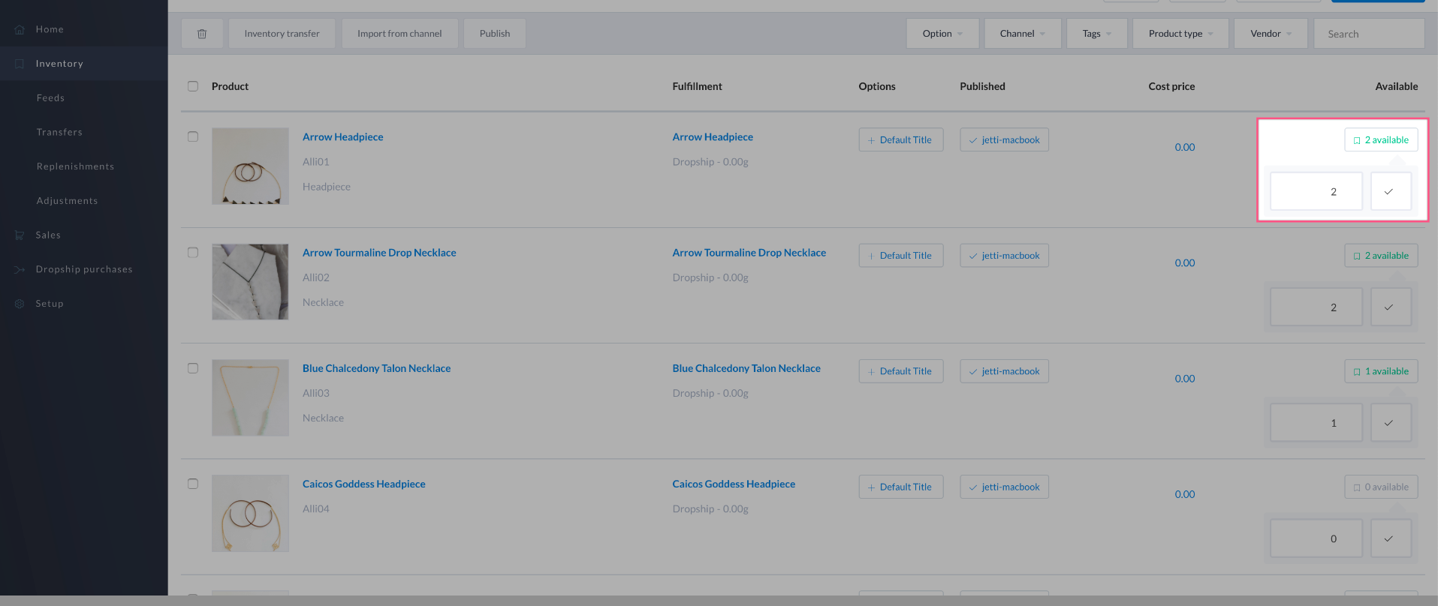1438x606 pixels.
Task: Tick checkbox for Blue Chalcedony Talon Necklace
Action: [x=193, y=368]
